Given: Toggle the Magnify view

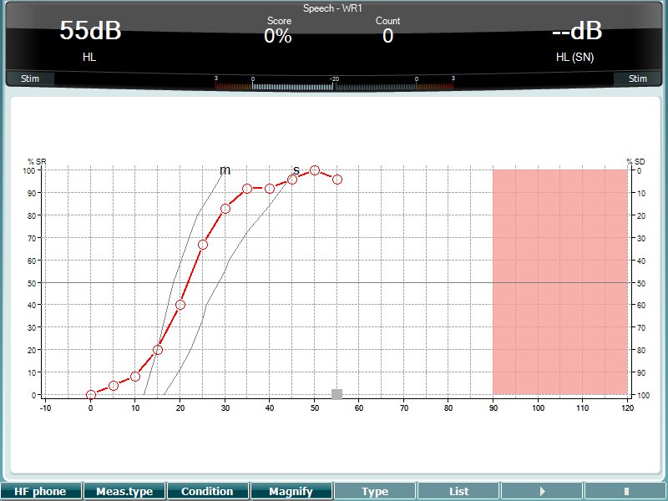Looking at the screenshot, I should (x=291, y=492).
